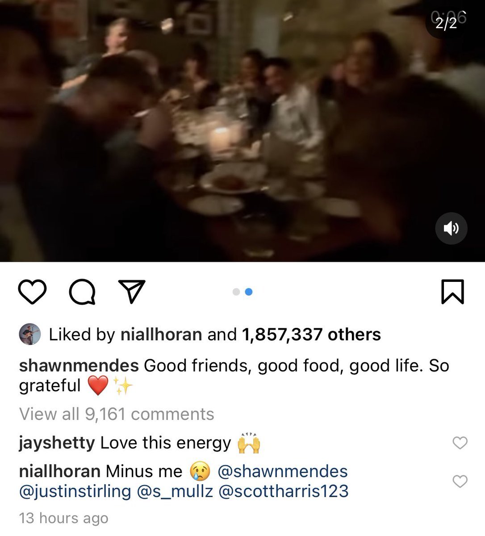The height and width of the screenshot is (536, 485).
Task: Open the jayshetty profile from comment
Action: click(57, 443)
